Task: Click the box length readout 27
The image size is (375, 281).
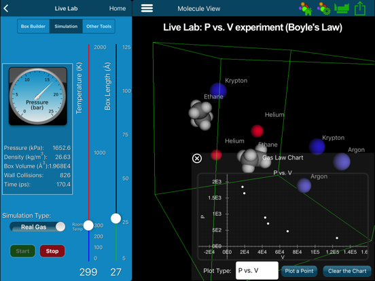Action: pyautogui.click(x=115, y=272)
